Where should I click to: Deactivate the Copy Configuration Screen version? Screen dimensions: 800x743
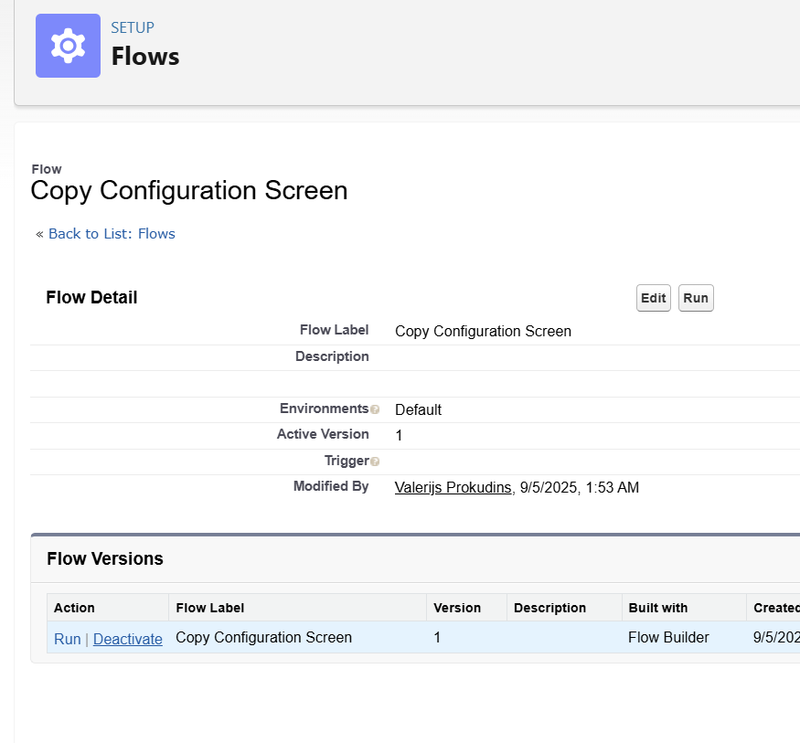point(128,639)
